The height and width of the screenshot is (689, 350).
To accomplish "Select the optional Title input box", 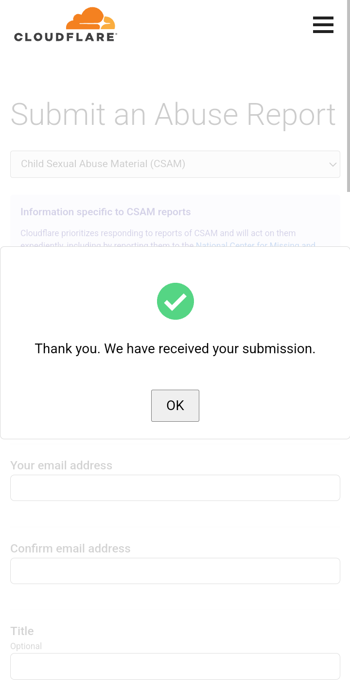I will click(x=175, y=666).
